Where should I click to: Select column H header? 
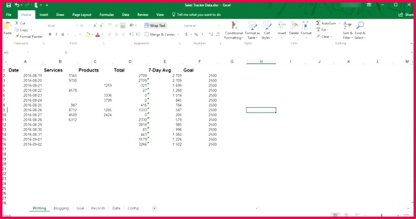point(261,61)
